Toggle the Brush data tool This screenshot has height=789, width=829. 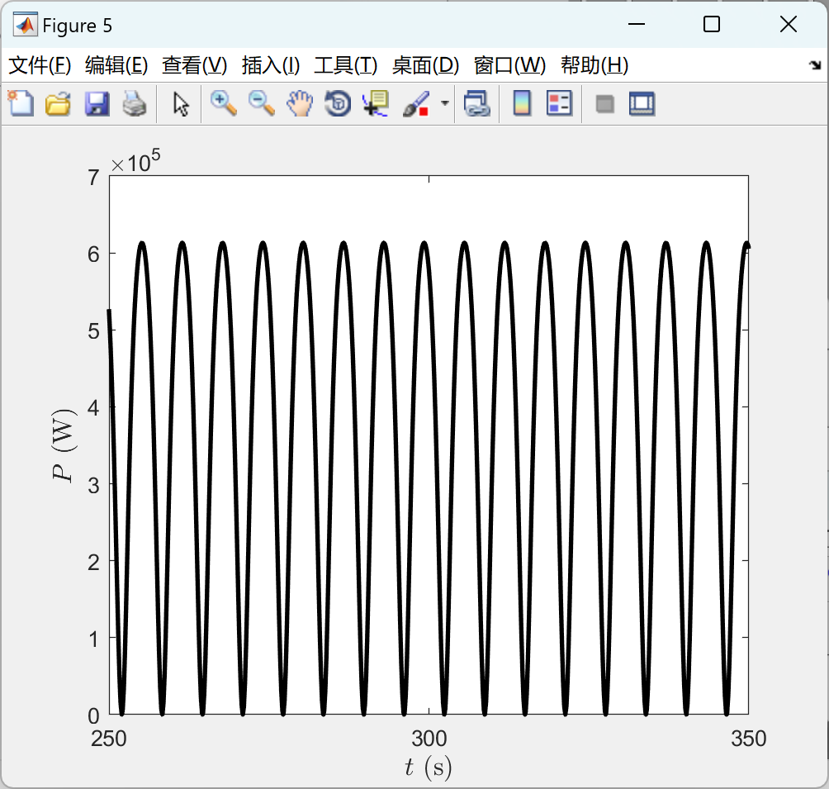click(416, 103)
